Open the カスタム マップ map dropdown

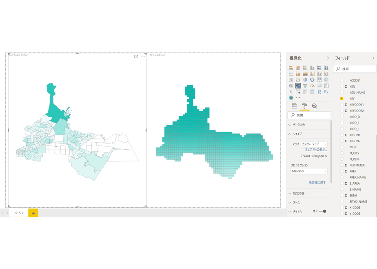[314, 144]
